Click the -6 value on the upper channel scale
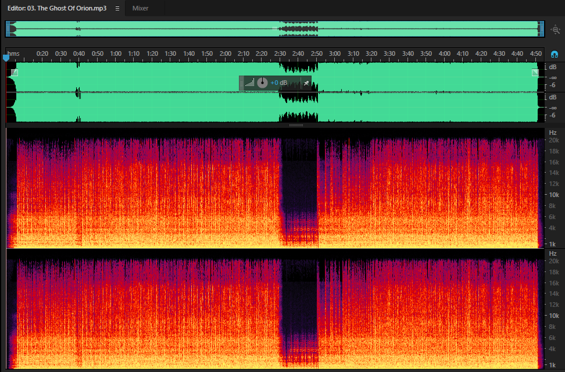Image resolution: width=565 pixels, height=372 pixels. [552, 85]
